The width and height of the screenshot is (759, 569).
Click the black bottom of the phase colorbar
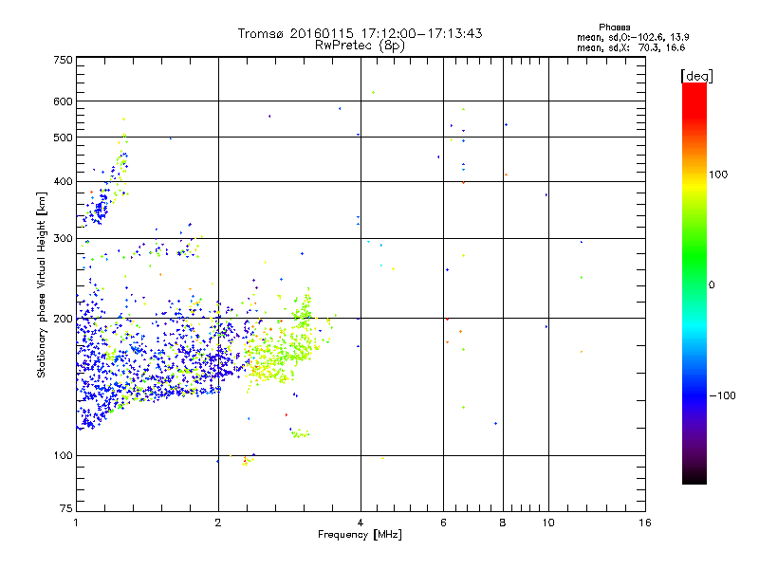coord(694,477)
